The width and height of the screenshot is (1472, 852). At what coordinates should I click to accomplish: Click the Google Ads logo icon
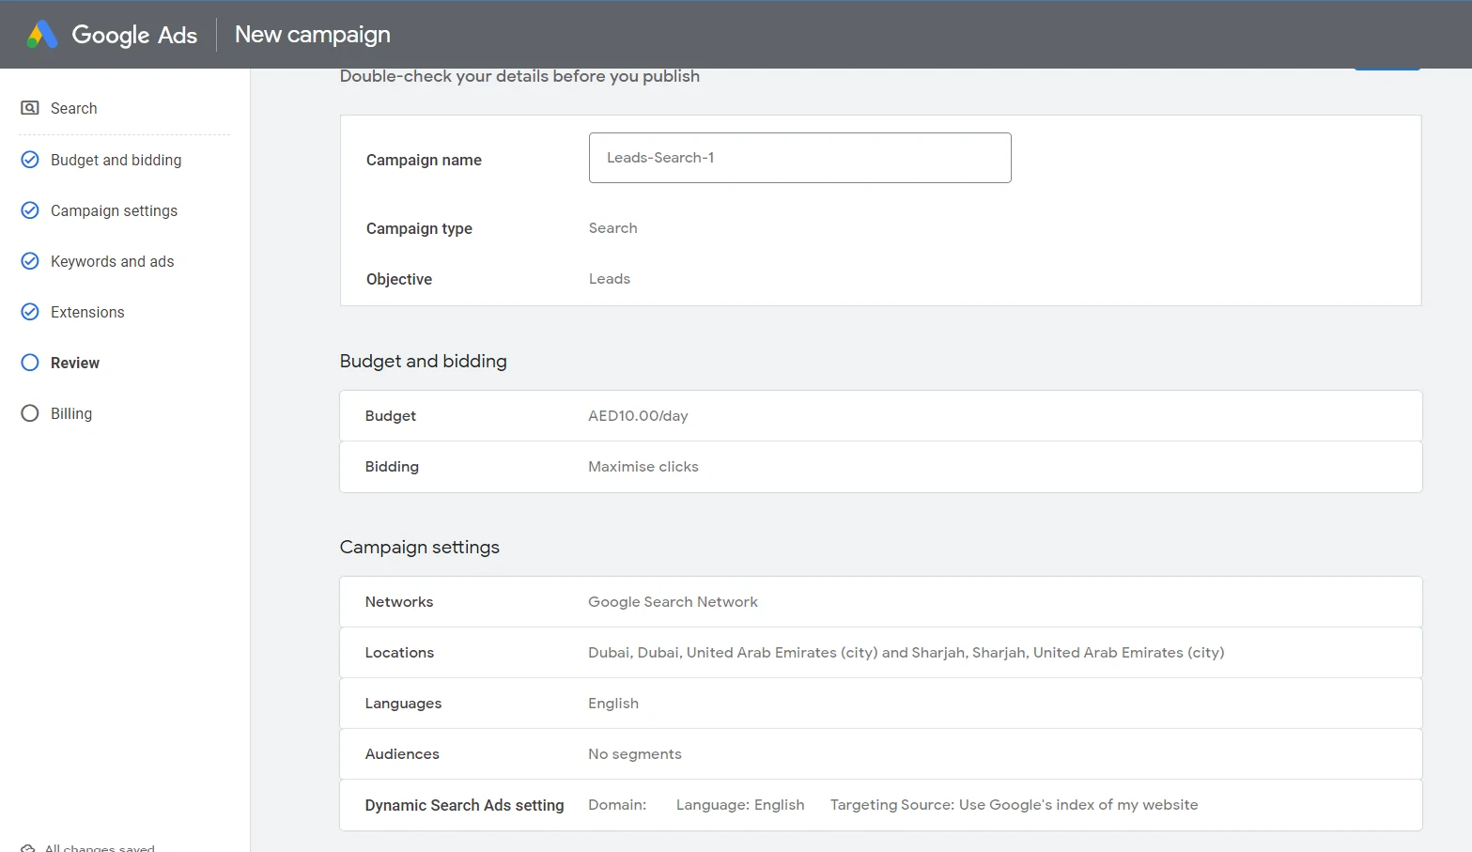(42, 35)
